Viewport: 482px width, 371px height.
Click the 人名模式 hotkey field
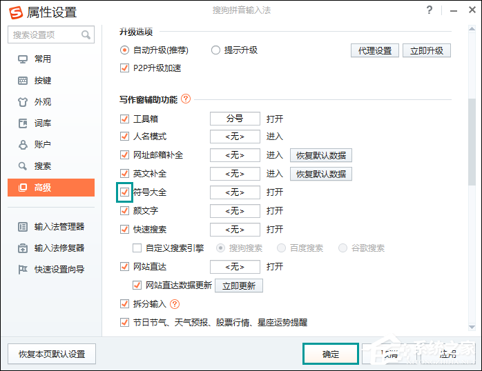pos(235,137)
